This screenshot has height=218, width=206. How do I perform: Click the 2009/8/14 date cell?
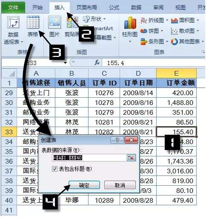pyautogui.click(x=138, y=93)
